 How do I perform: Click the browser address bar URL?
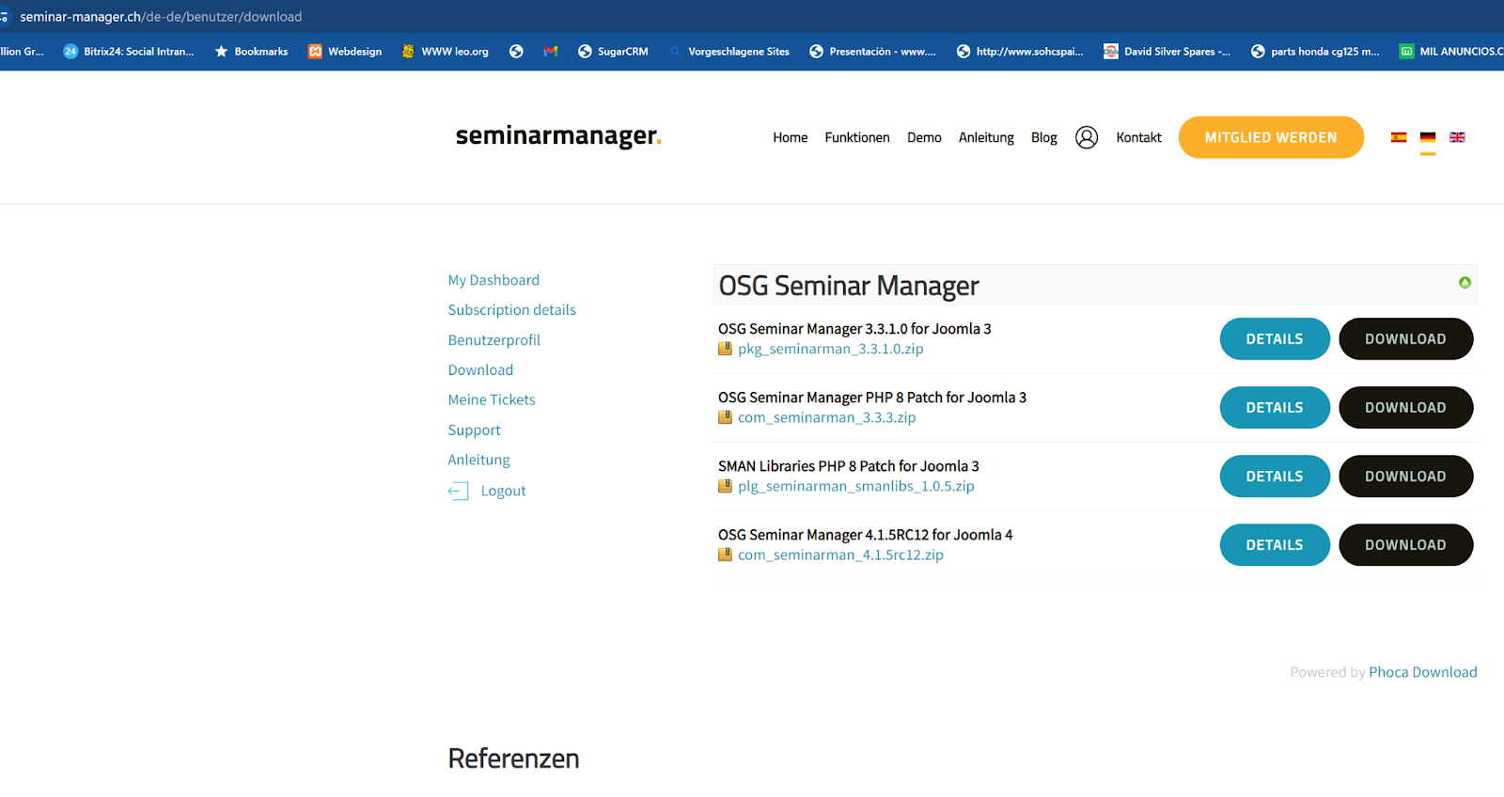point(161,17)
